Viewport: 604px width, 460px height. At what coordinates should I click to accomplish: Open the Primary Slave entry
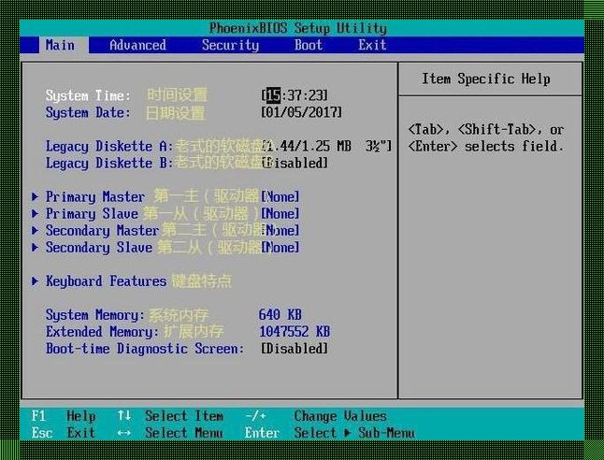(x=92, y=214)
